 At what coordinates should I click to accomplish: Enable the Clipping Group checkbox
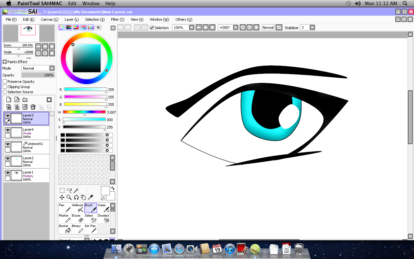click(5, 87)
